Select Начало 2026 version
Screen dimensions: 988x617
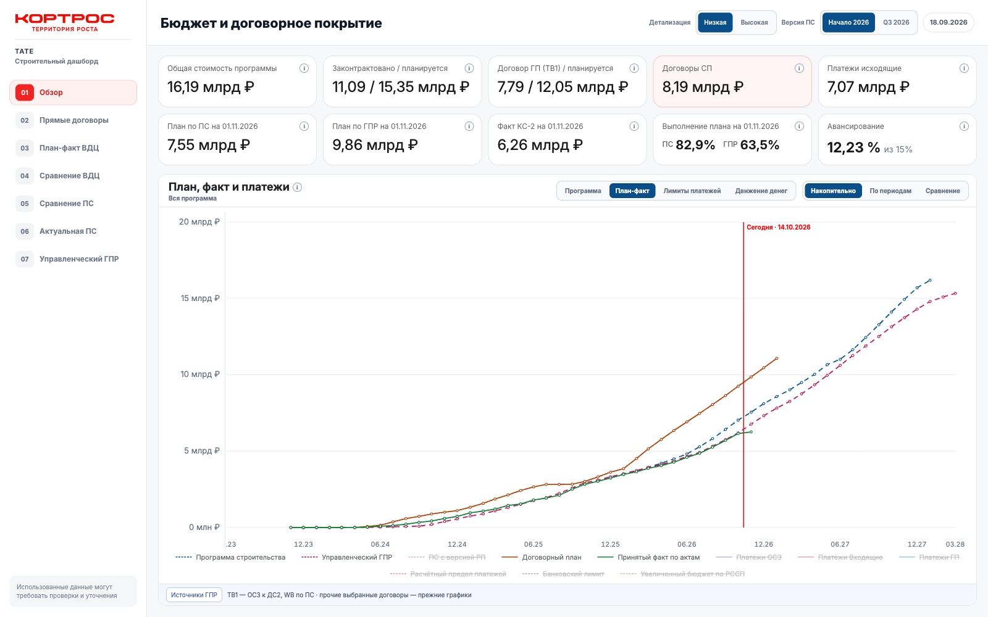848,23
